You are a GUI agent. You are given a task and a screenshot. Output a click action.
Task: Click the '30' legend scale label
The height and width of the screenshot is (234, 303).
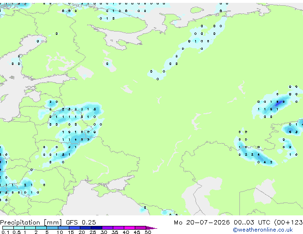[x=104, y=232]
